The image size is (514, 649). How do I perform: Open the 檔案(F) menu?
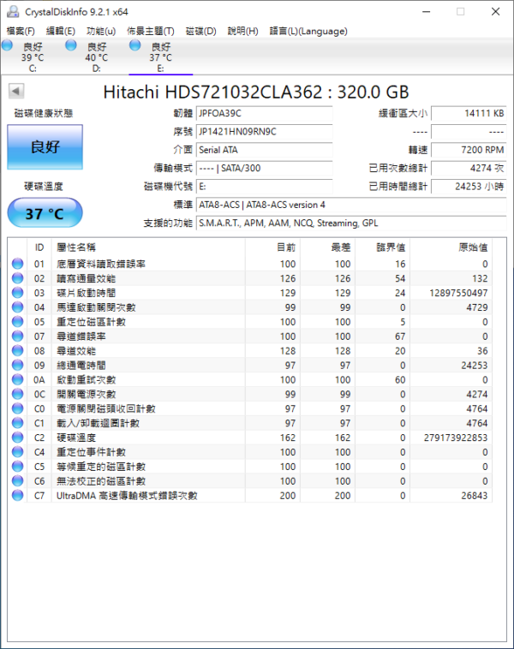coord(21,31)
